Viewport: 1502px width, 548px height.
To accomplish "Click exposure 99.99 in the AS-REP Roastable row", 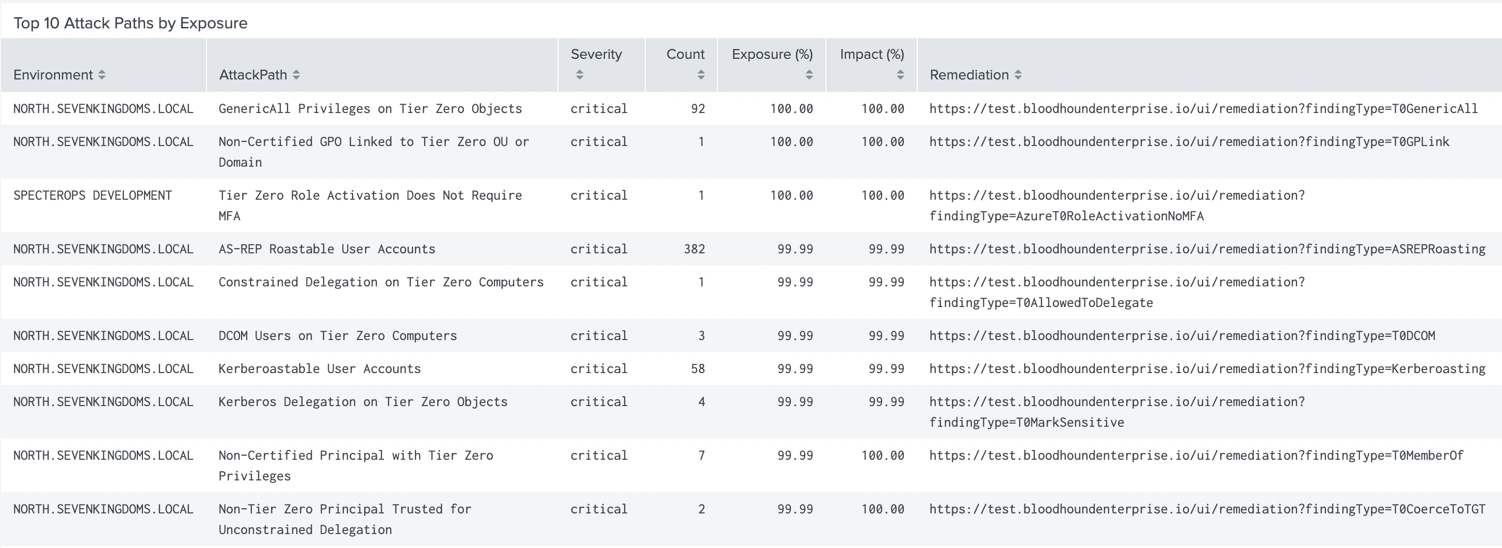I will click(x=795, y=249).
